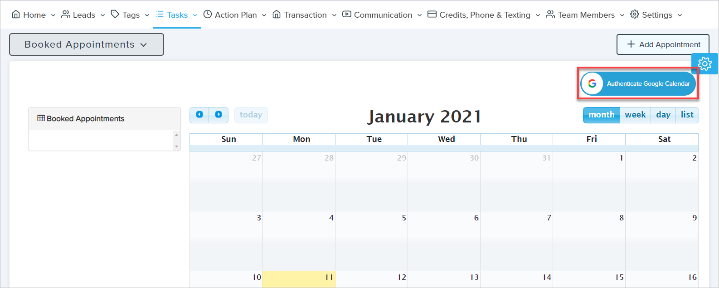Go to next month arrow

[219, 115]
